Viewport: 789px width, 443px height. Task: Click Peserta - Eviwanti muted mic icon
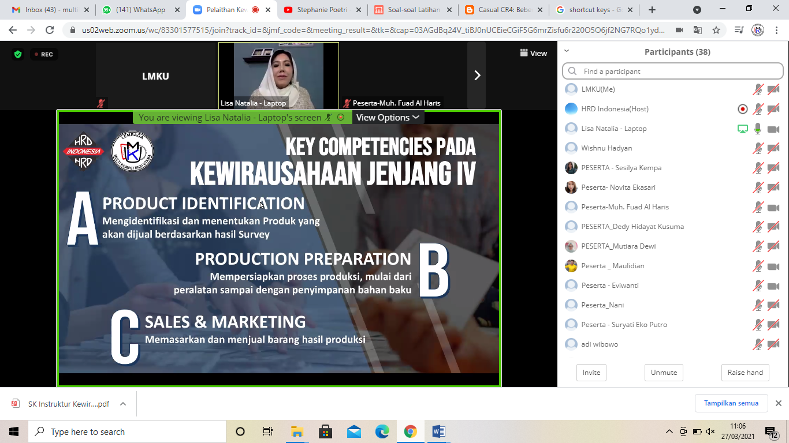click(758, 286)
